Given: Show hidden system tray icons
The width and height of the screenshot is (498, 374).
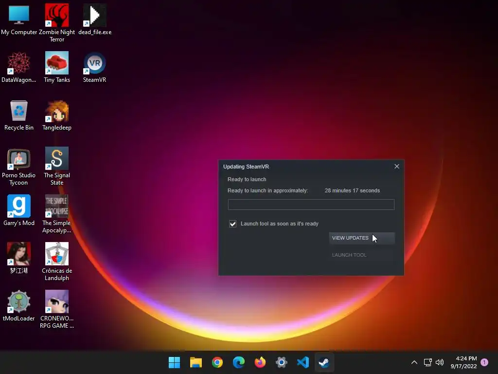Looking at the screenshot, I should pyautogui.click(x=414, y=362).
